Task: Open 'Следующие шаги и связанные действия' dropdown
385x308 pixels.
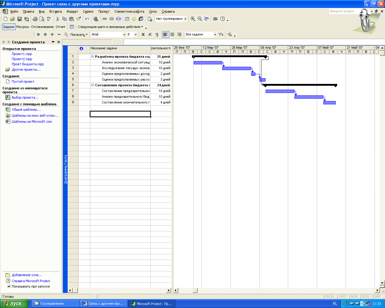Action: coord(110,27)
